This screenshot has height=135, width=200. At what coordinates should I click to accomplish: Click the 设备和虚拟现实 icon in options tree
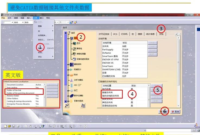click(x=74, y=59)
